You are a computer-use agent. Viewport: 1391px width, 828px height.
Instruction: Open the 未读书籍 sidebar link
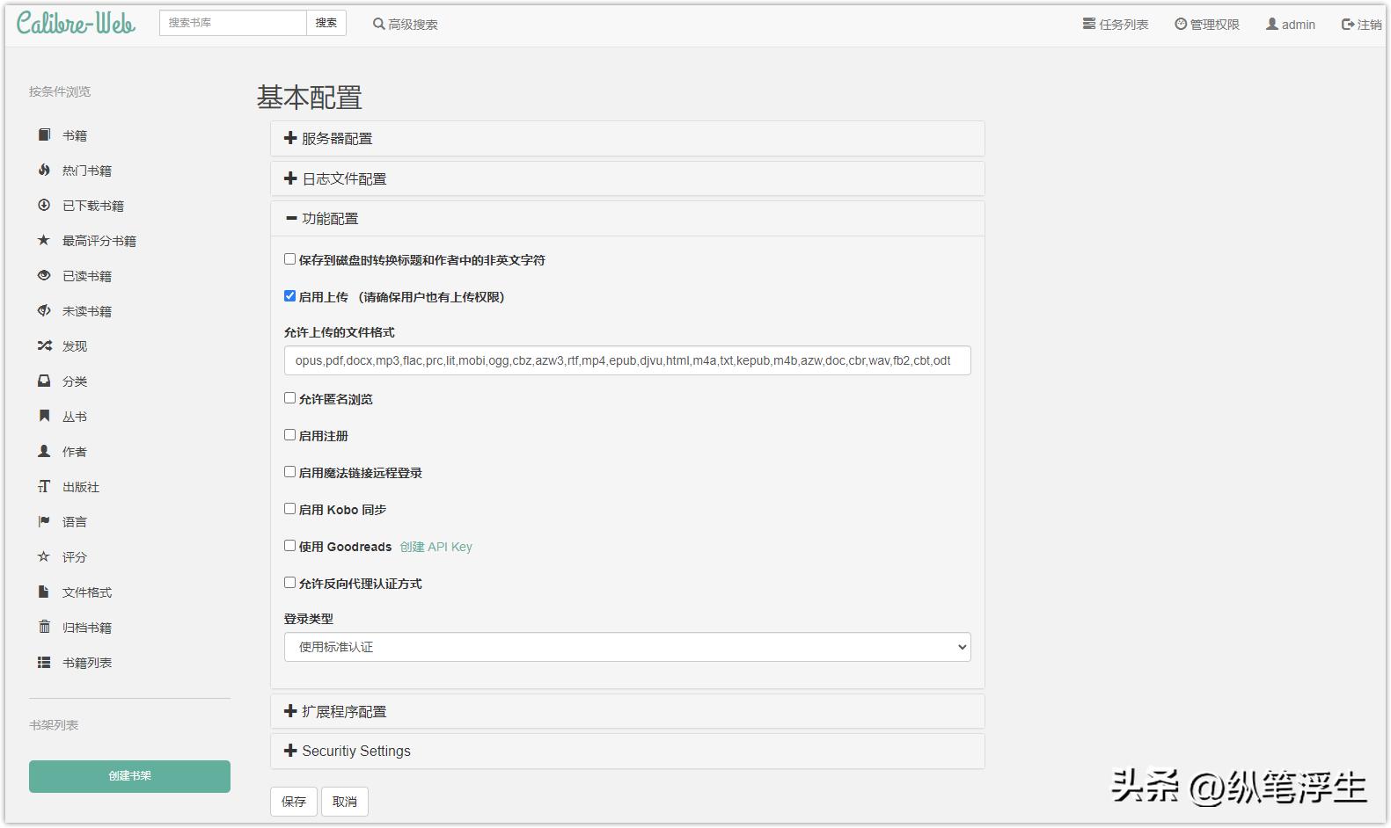tap(87, 311)
